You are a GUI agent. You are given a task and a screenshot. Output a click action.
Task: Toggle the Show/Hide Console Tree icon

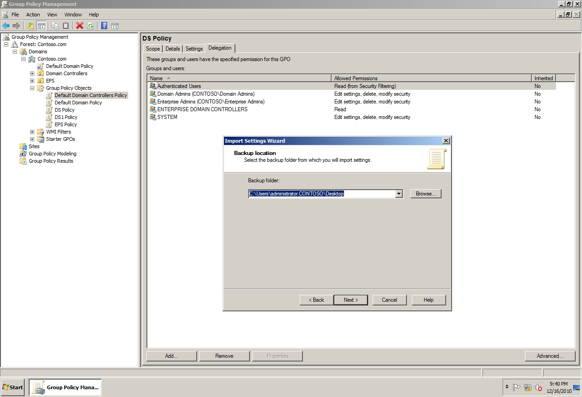42,26
